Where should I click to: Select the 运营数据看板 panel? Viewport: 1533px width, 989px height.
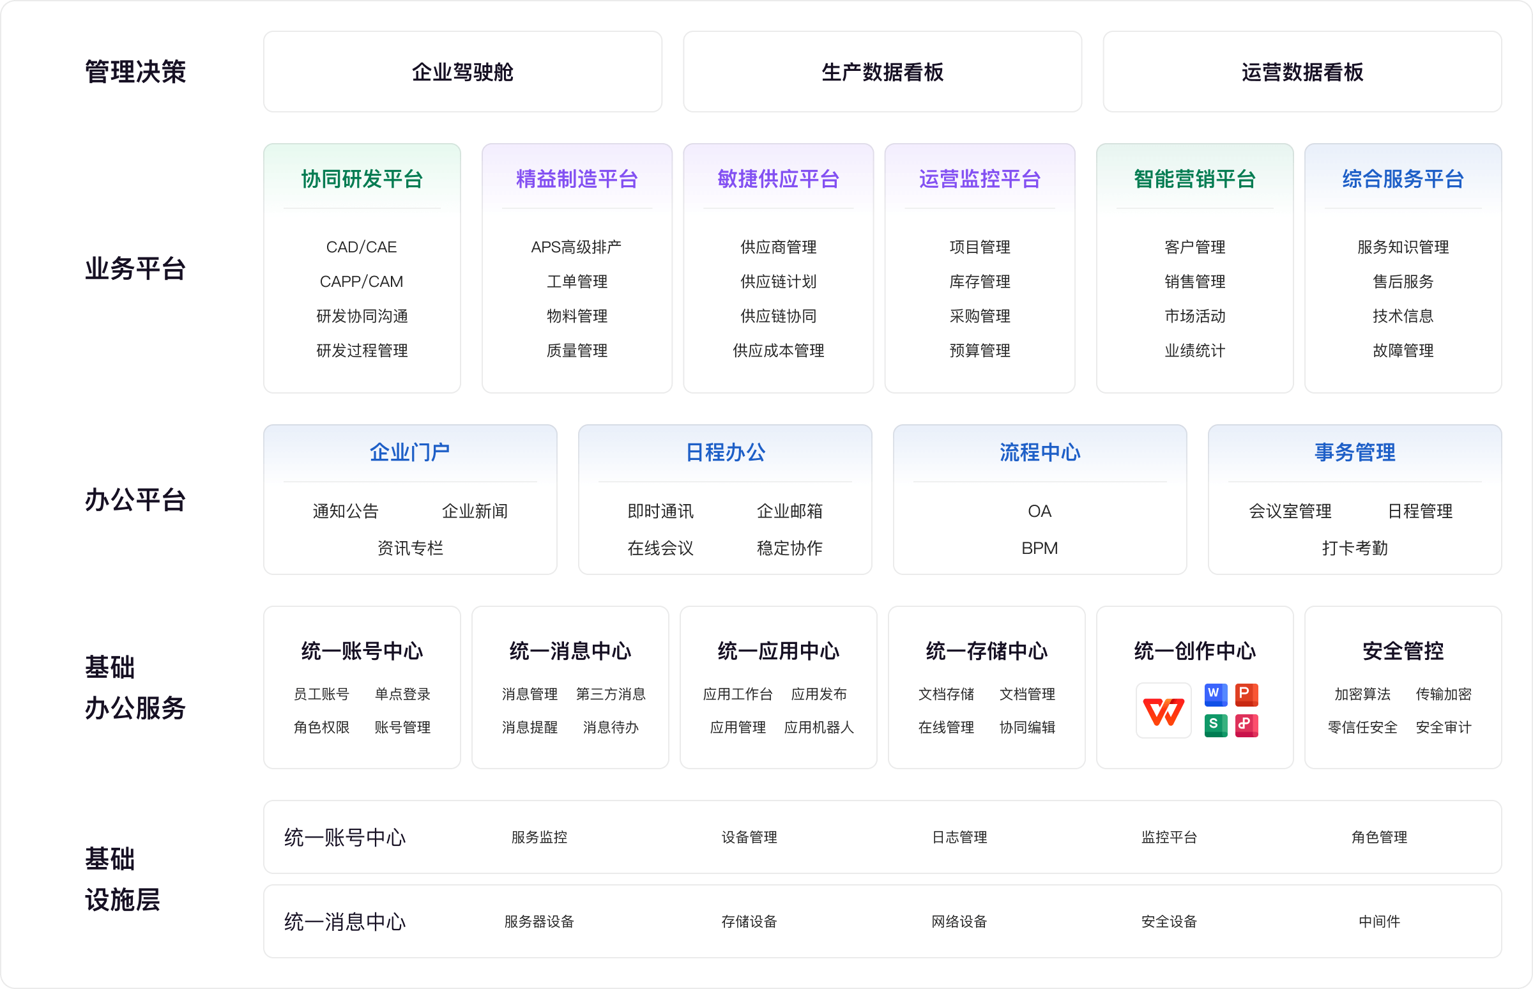coord(1302,72)
